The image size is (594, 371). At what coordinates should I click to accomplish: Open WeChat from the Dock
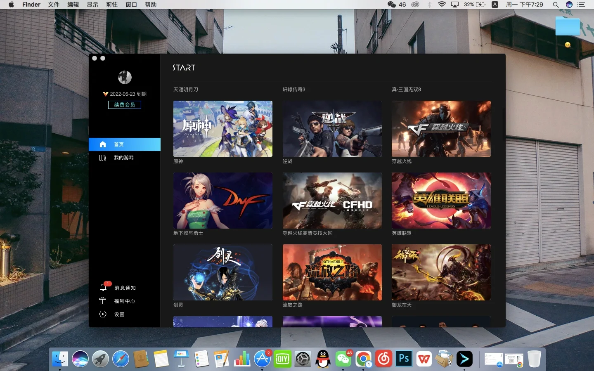pyautogui.click(x=343, y=359)
